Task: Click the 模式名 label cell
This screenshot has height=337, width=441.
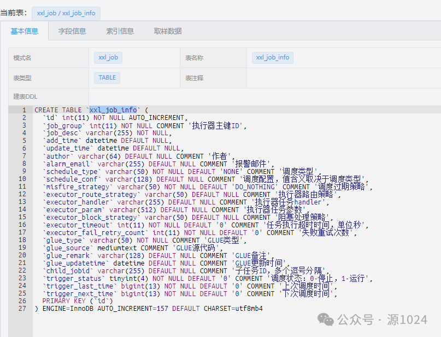Action: coord(49,58)
